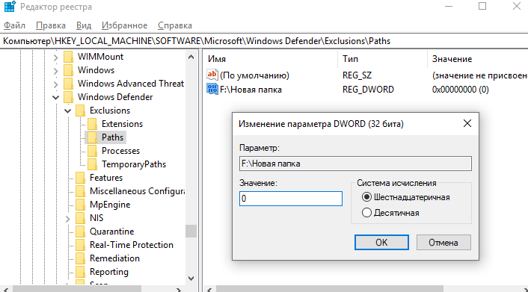
Task: Click the registry path address bar
Action: click(x=264, y=41)
